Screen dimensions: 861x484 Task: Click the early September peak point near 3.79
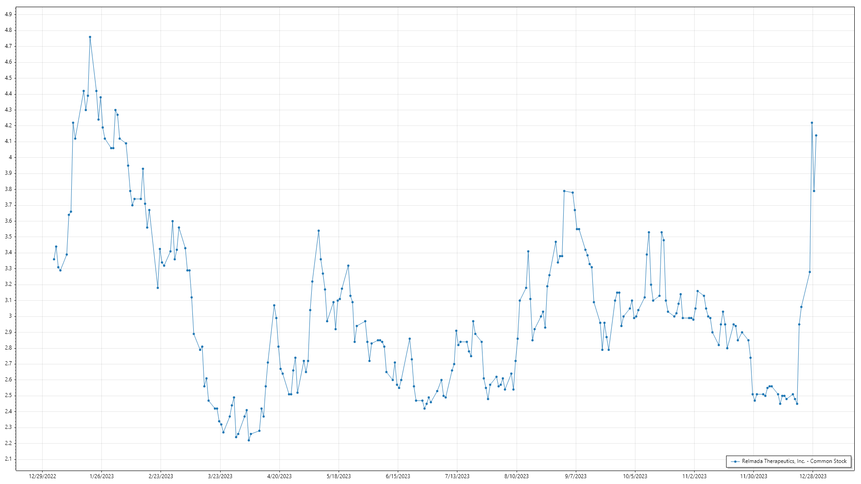(x=564, y=191)
